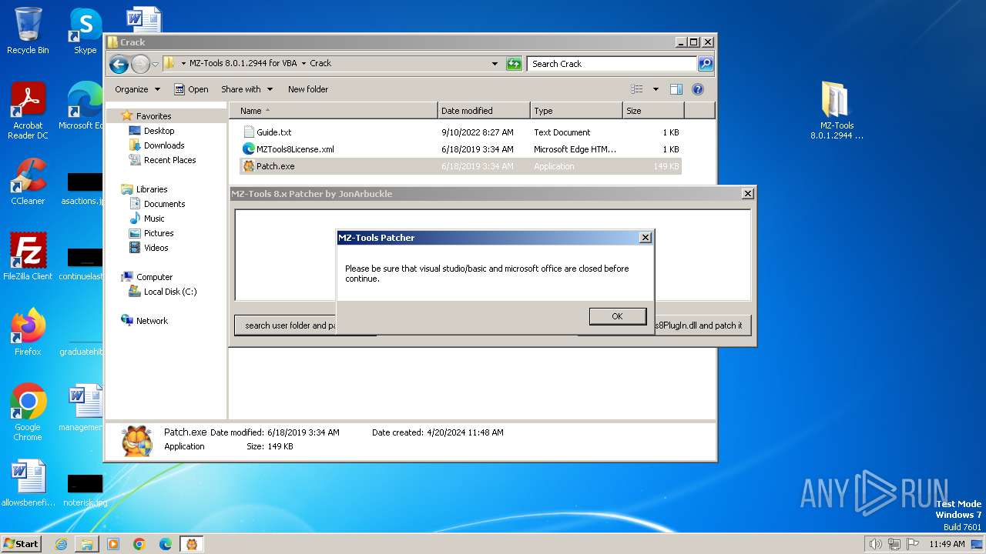Click the Search Crack input field
The image size is (986, 554).
point(612,64)
